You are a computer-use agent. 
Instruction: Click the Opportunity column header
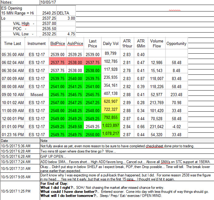coord(176,43)
